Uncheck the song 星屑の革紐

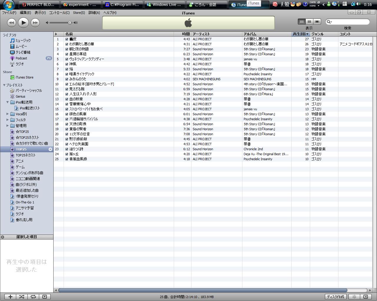click(67, 54)
